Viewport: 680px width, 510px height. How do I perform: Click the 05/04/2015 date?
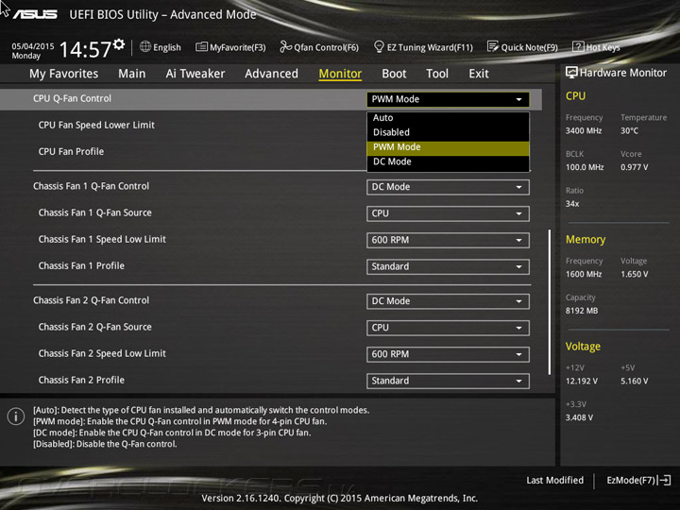33,46
